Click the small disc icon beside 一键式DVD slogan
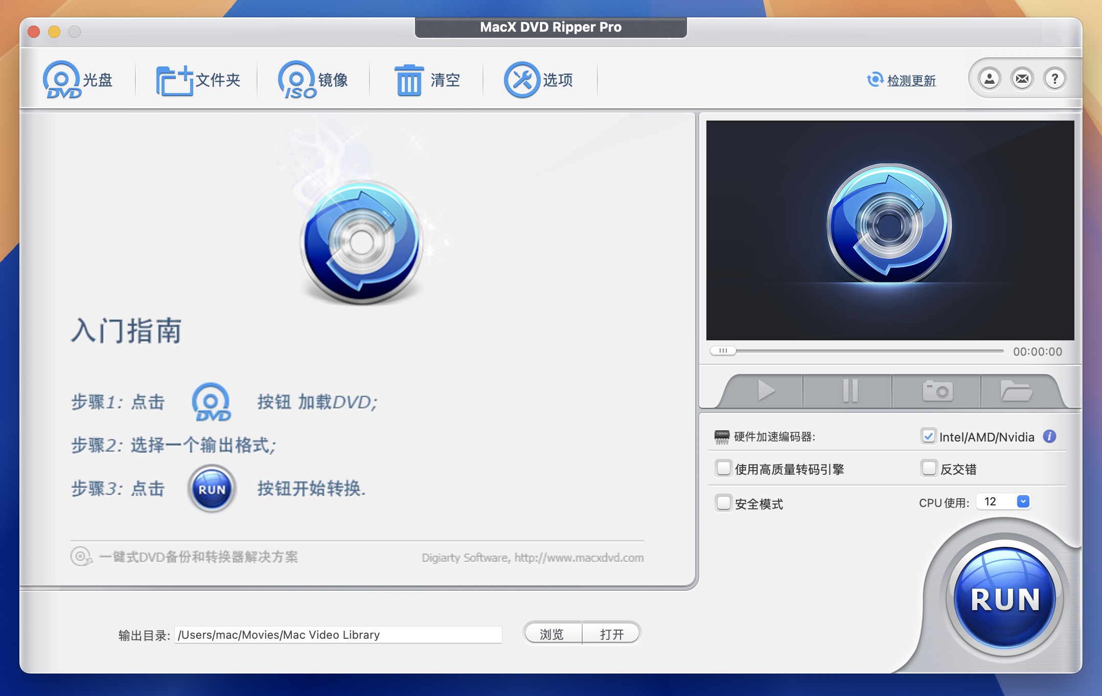Viewport: 1102px width, 696px height. tap(81, 556)
